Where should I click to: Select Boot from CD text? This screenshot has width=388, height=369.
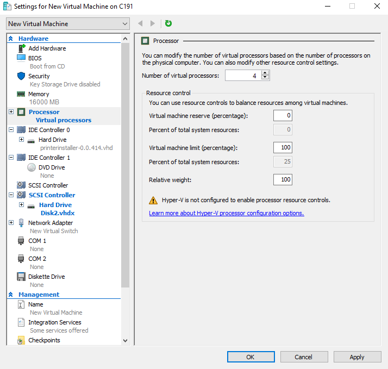pyautogui.click(x=47, y=66)
